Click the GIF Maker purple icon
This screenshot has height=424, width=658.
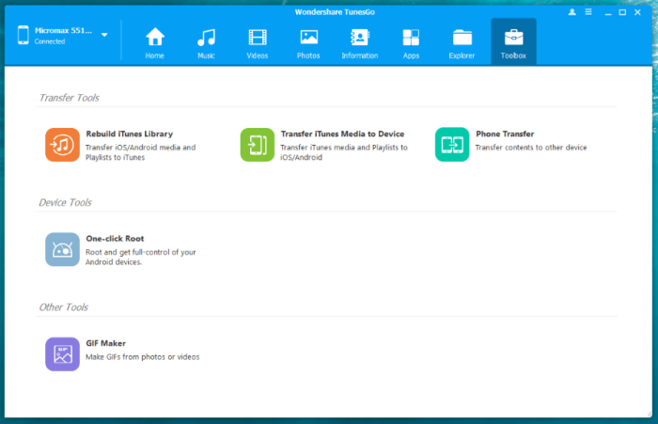pos(63,354)
